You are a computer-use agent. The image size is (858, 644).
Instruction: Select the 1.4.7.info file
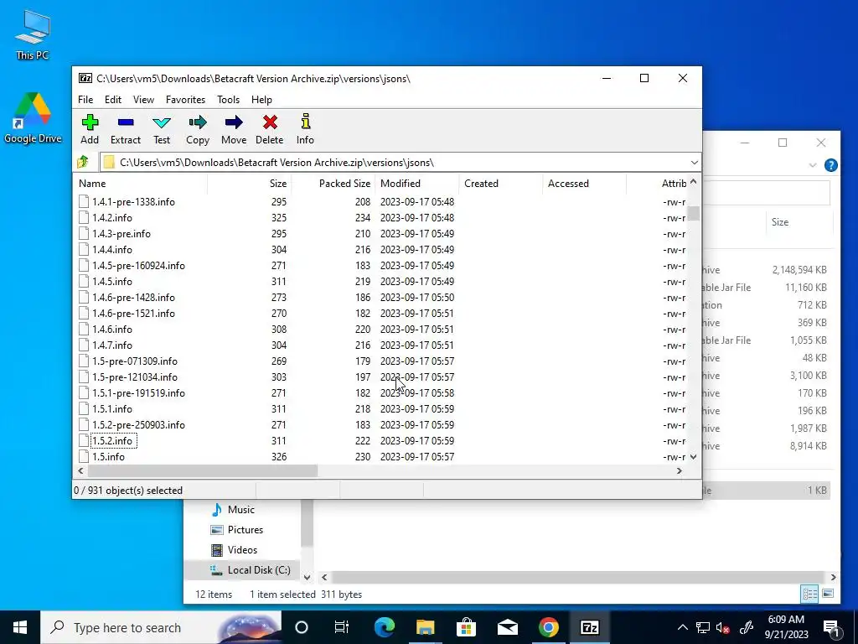pyautogui.click(x=112, y=345)
